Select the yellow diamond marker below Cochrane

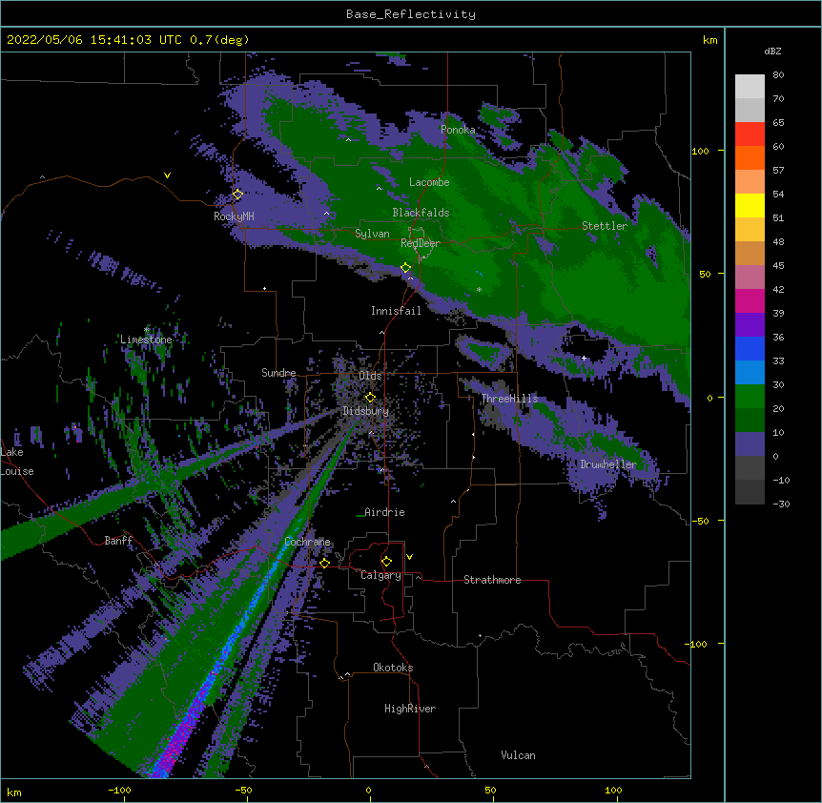click(324, 564)
